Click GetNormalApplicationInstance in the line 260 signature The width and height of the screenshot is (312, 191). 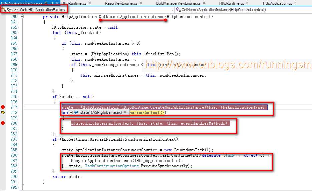coord(131,17)
